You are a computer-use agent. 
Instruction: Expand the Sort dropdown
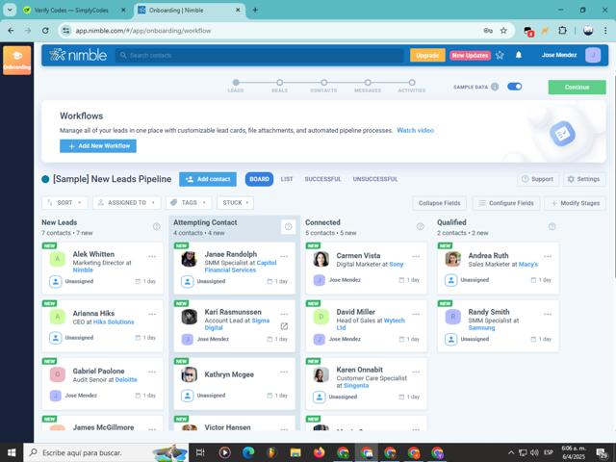(x=64, y=203)
